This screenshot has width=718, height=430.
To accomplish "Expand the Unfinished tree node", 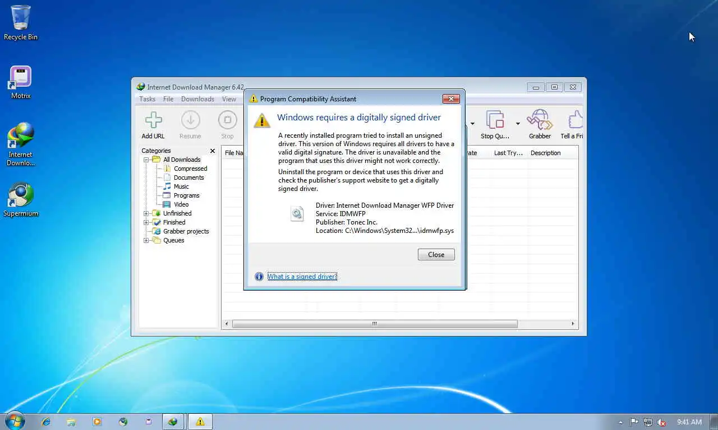I will click(x=146, y=213).
